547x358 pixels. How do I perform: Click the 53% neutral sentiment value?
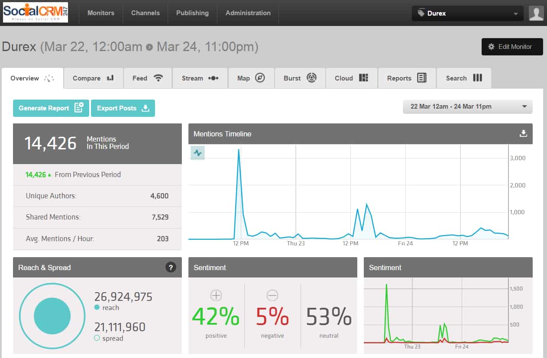pos(329,317)
